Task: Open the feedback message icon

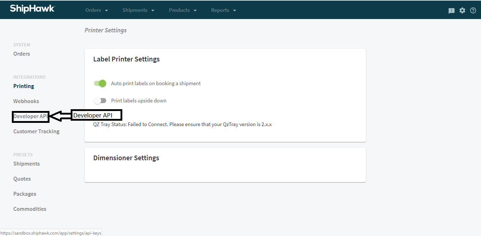Action: (451, 10)
